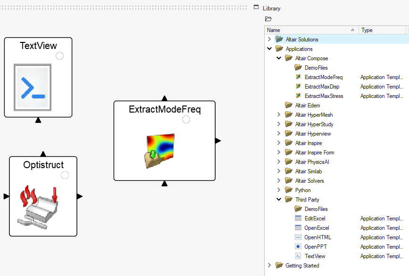Click the Python folder label
The height and width of the screenshot is (276, 409).
pos(303,190)
